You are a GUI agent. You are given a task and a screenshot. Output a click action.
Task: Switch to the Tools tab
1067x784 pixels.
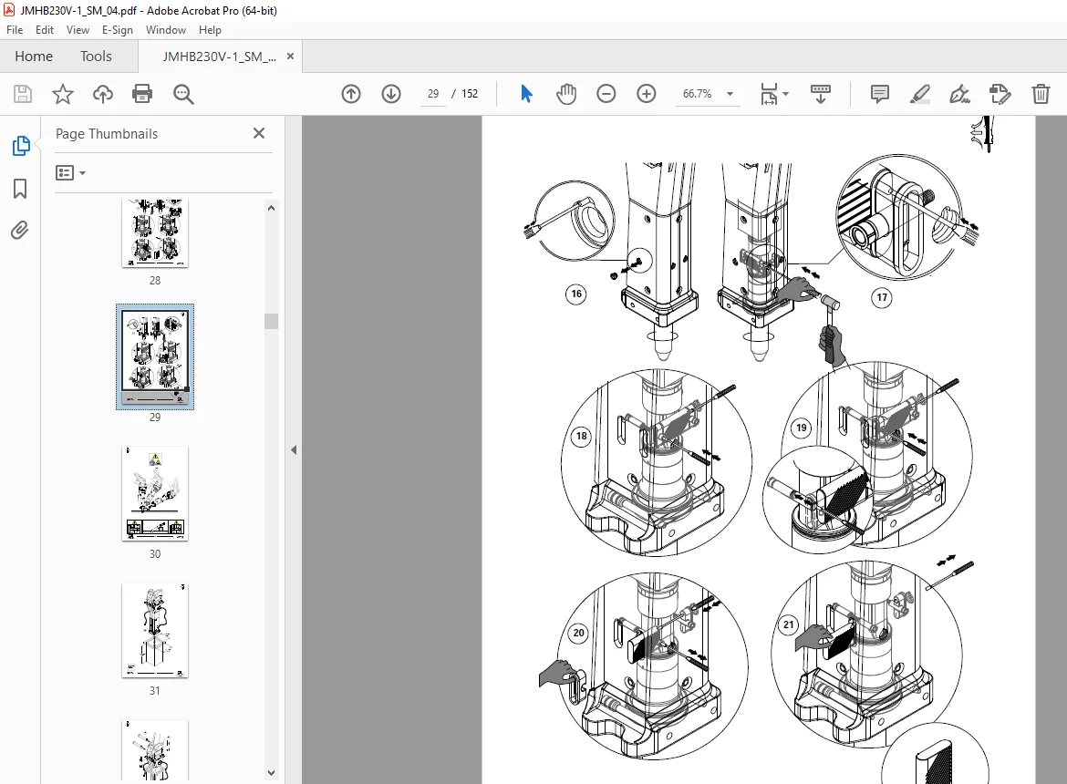pyautogui.click(x=96, y=57)
